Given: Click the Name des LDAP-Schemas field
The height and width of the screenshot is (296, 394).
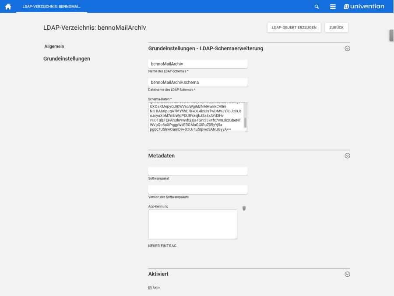Looking at the screenshot, I should point(197,64).
